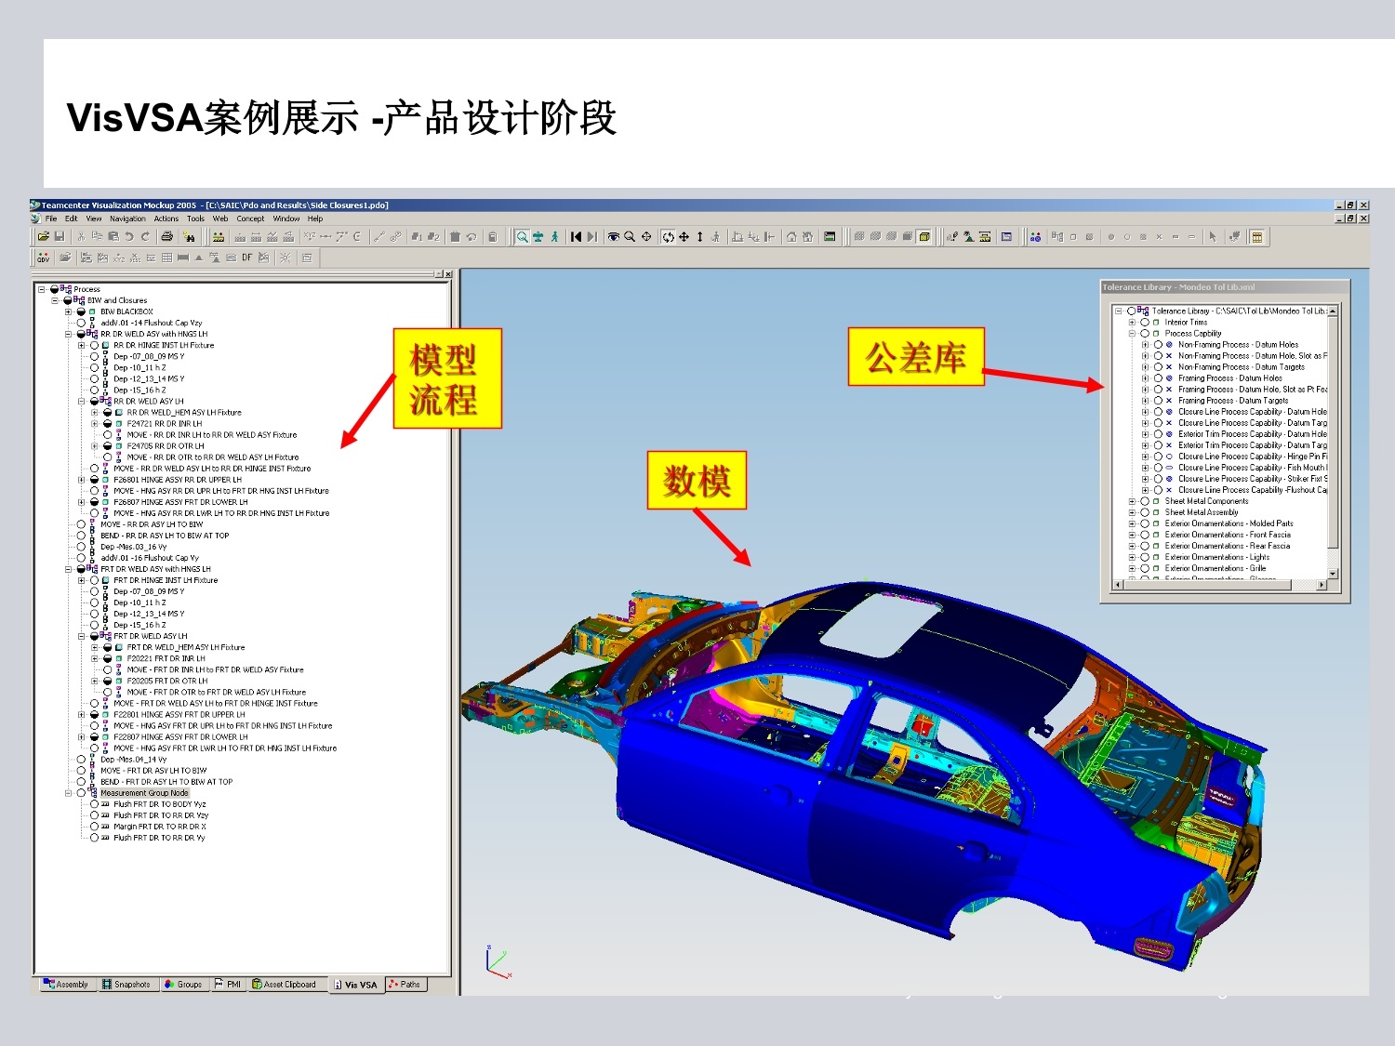Toggle the circle next to BIW BLACKBOX
1395x1046 pixels.
(x=81, y=312)
